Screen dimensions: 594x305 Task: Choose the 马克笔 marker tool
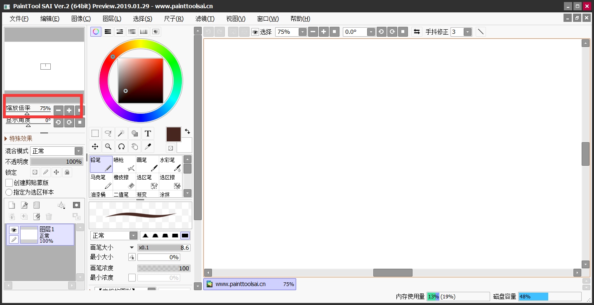[x=101, y=181]
